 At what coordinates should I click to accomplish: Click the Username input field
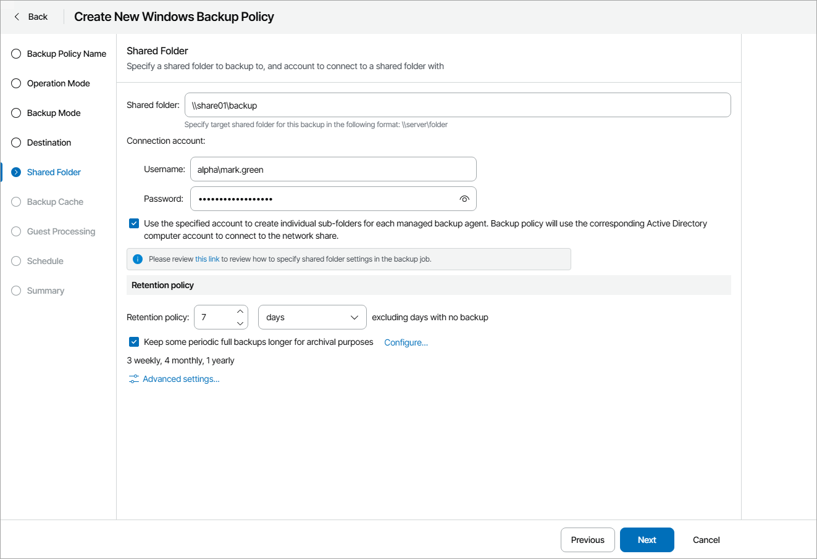click(x=333, y=169)
